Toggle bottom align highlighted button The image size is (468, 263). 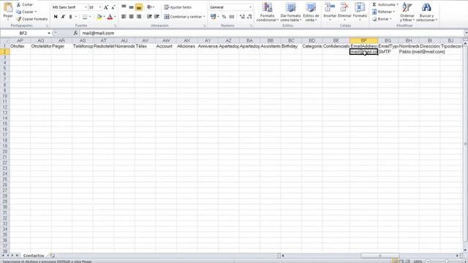click(x=139, y=7)
